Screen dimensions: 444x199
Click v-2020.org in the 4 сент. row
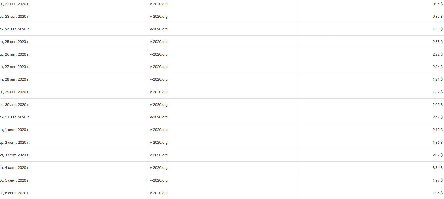click(159, 168)
